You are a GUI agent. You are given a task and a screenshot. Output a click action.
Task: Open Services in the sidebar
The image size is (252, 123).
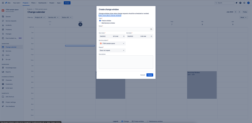click(12, 51)
